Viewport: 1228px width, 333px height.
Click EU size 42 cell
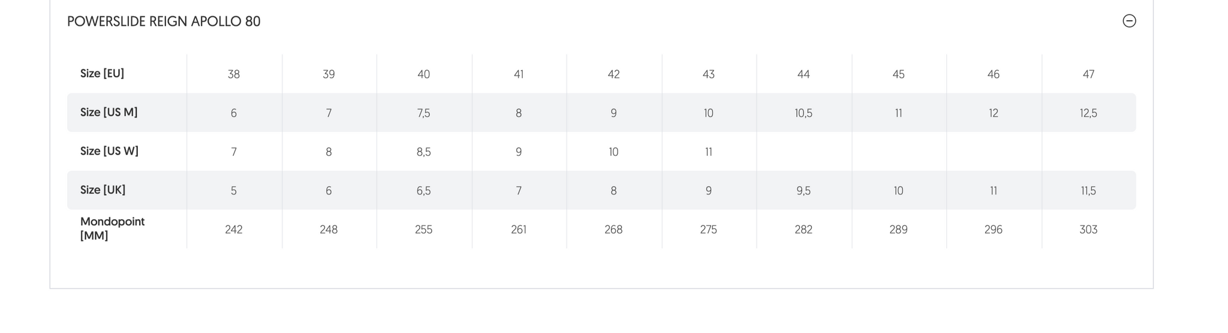point(613,74)
